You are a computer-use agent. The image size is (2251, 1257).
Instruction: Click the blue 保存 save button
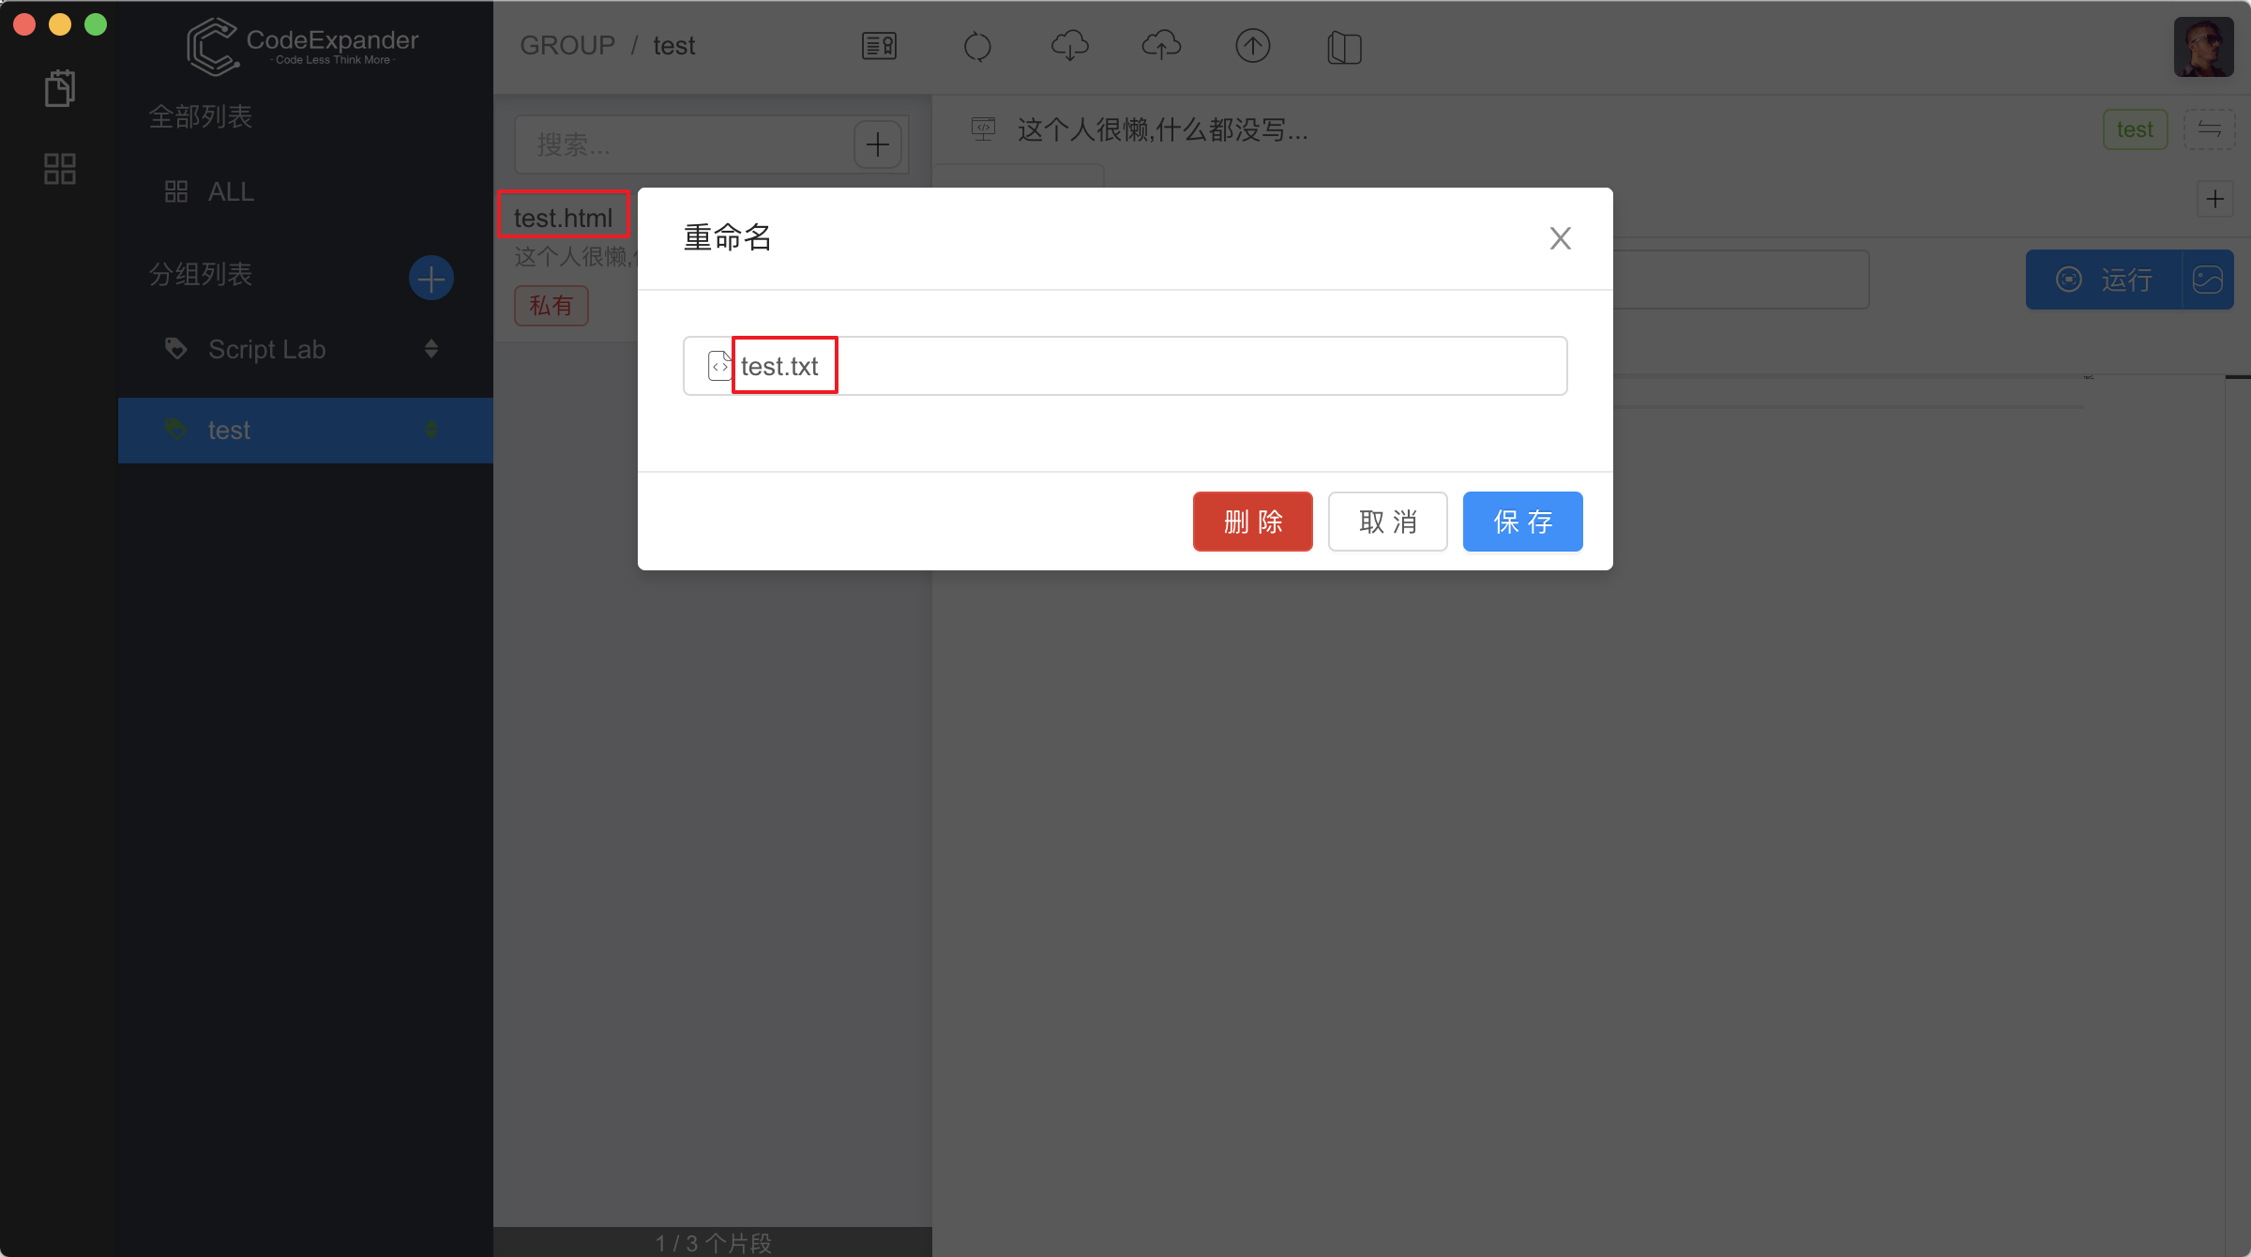coord(1522,522)
